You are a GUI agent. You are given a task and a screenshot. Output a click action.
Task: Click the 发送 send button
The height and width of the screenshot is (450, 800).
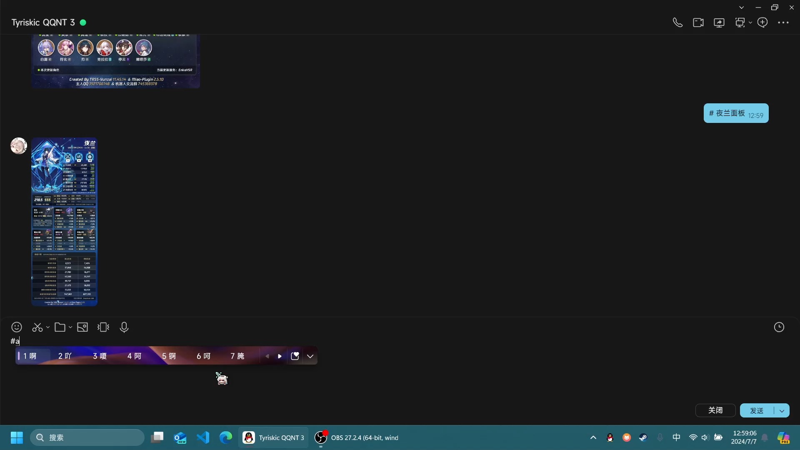(757, 411)
